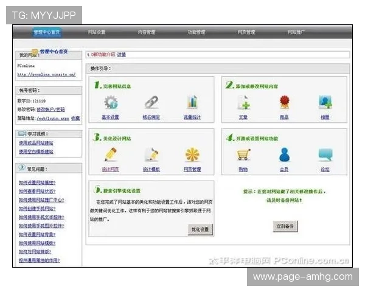Click the 相册 text link
This screenshot has height=292, width=365.
pos(325,117)
